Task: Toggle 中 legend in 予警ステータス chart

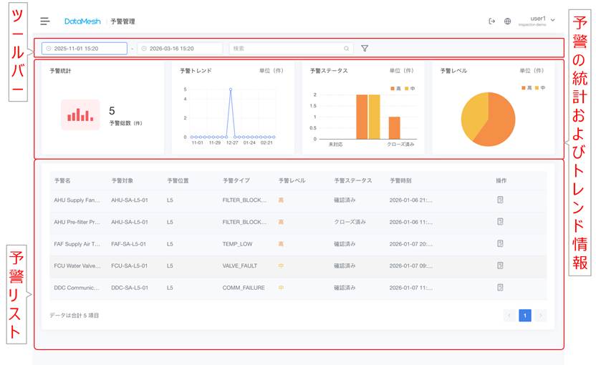Action: (409, 88)
